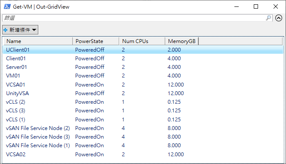Select the VM01 row
The width and height of the screenshot is (286, 164).
point(143,76)
